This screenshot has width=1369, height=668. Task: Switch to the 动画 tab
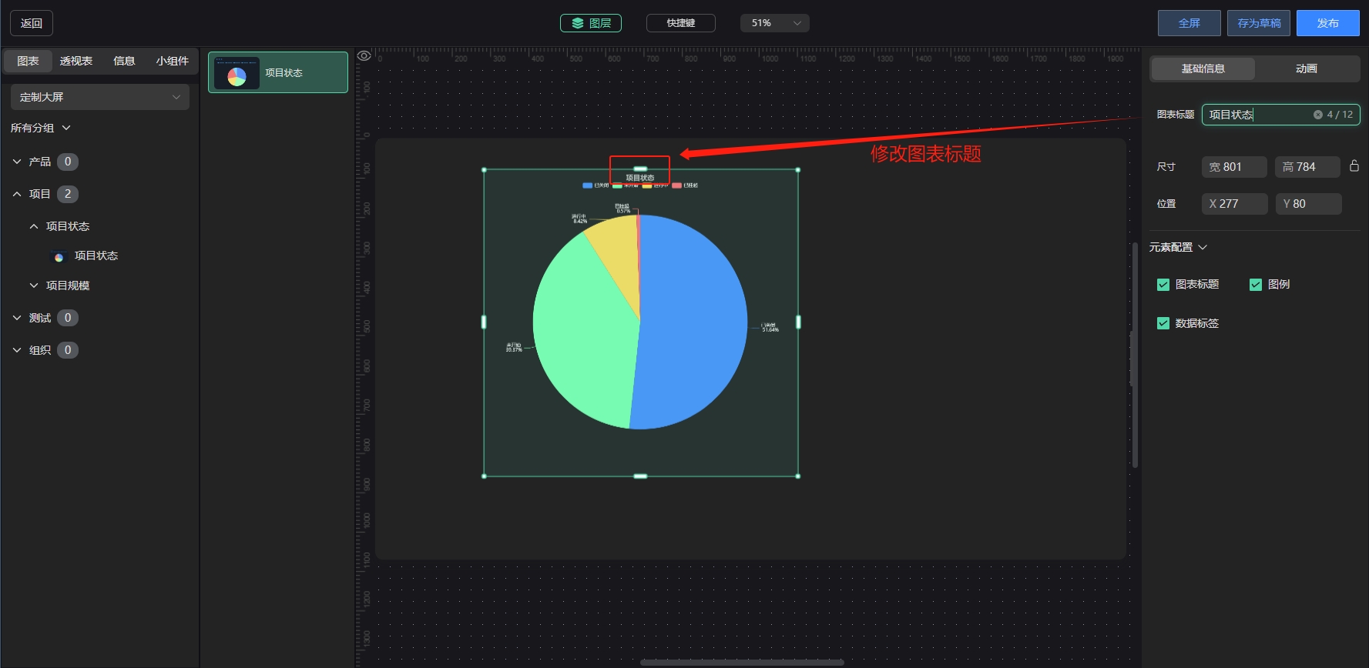(x=1307, y=68)
